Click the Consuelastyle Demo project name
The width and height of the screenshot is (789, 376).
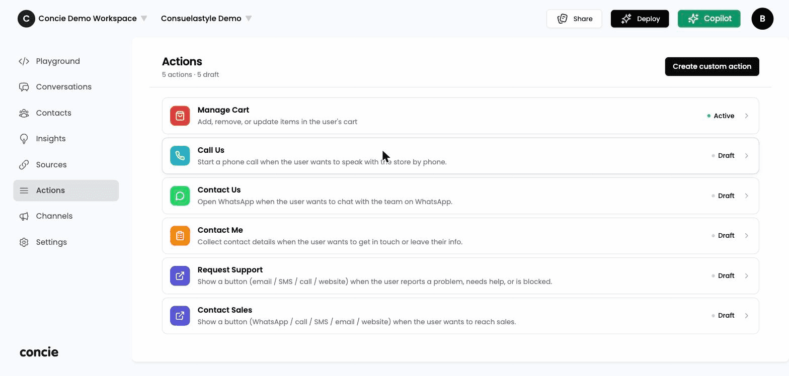201,19
